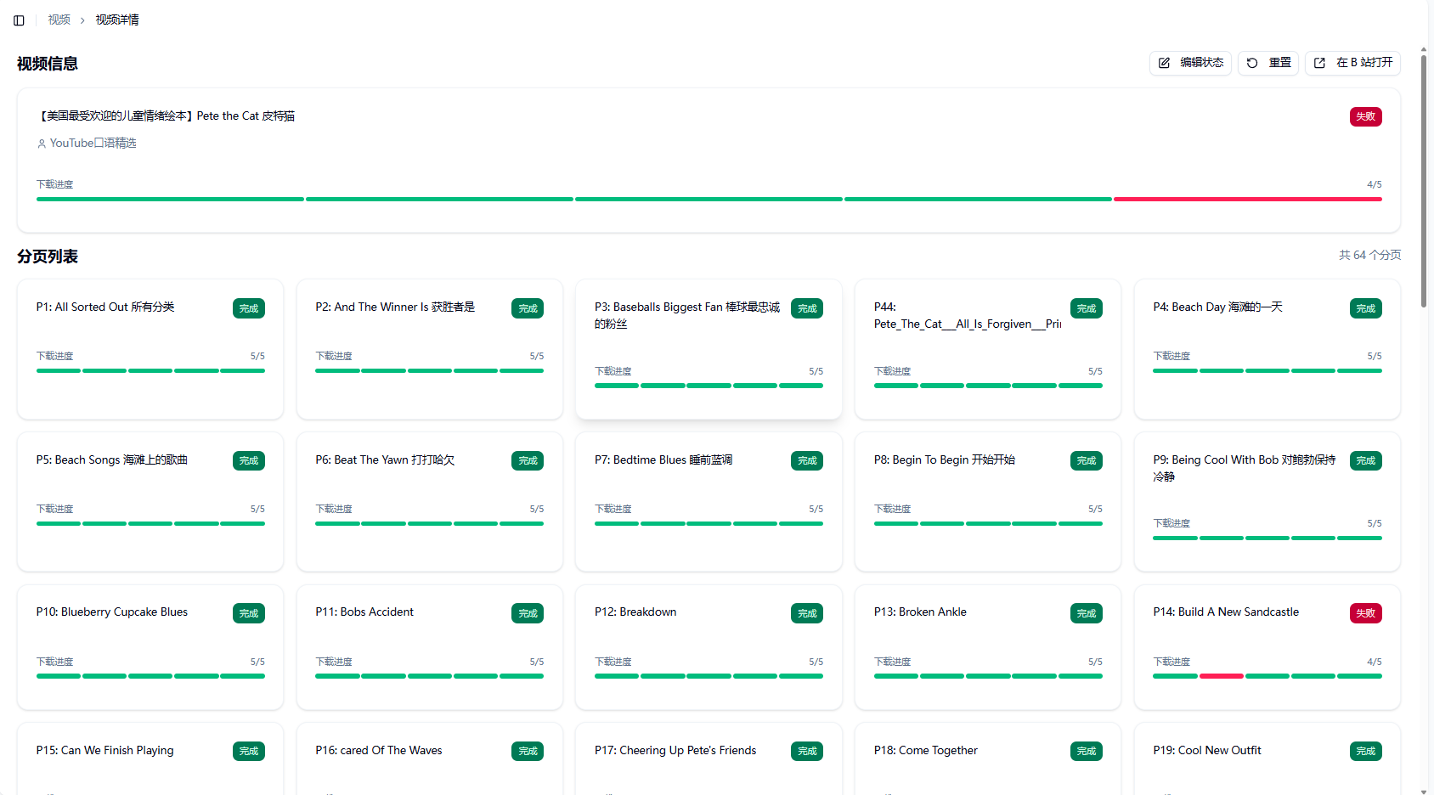Select P15: Can We Finish Playing title
The image size is (1434, 795).
(105, 751)
